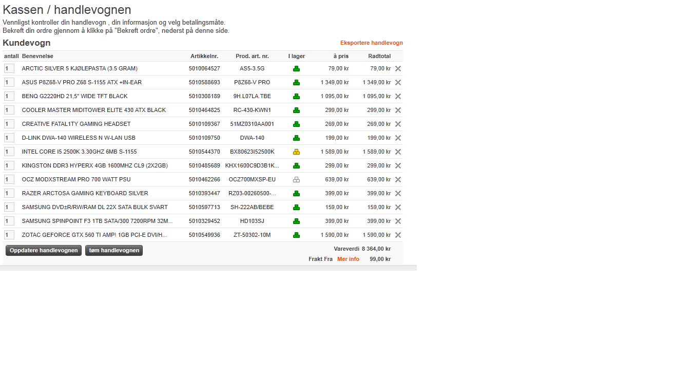Click quantity input for CREATIVE FATAL1TY HEADSET

pyautogui.click(x=9, y=124)
